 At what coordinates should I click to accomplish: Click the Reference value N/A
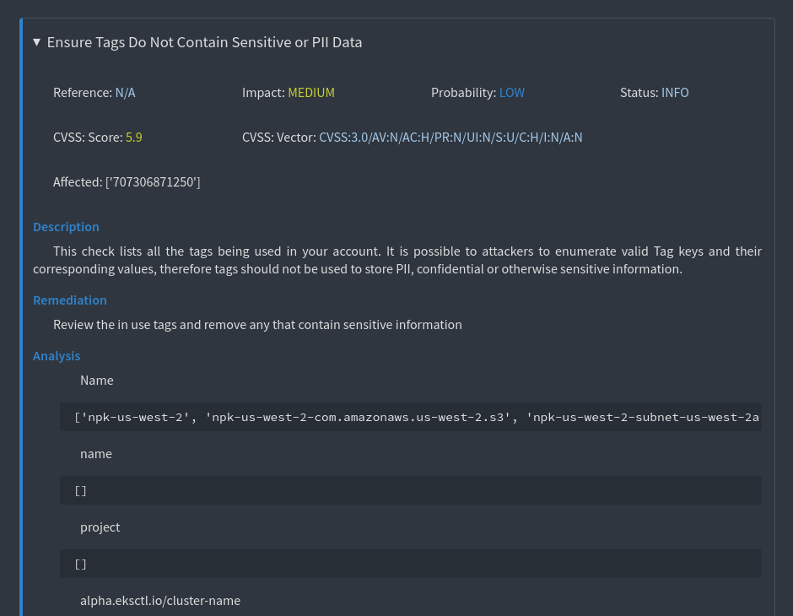(x=125, y=93)
